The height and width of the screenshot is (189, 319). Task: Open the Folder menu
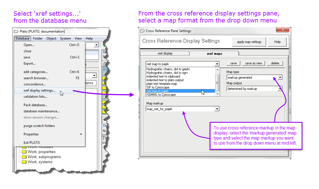38,38
